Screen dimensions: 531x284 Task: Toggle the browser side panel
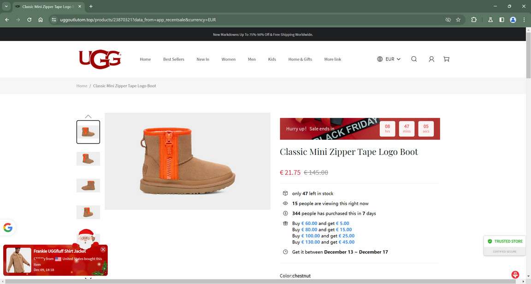[501, 20]
